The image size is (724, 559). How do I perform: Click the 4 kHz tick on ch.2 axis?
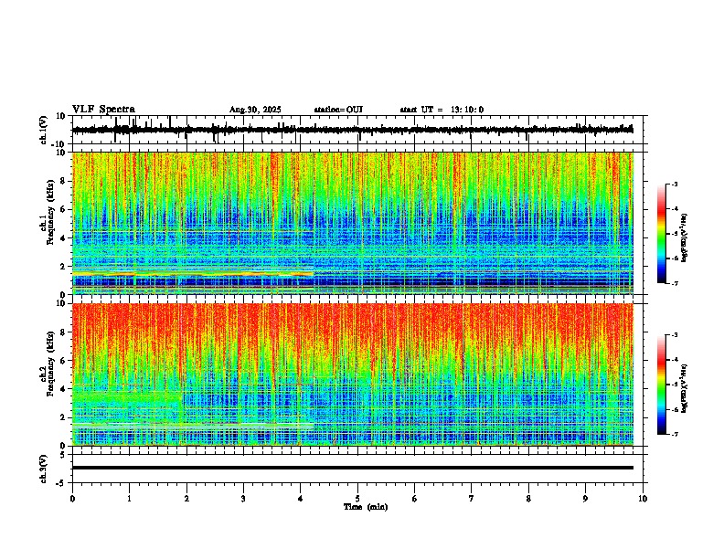63,389
